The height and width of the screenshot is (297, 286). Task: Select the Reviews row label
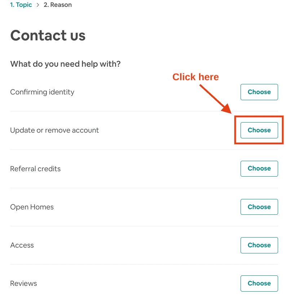click(23, 283)
